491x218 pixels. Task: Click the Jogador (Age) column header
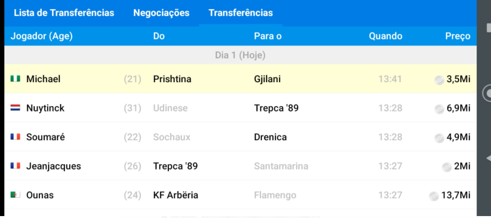coord(41,36)
